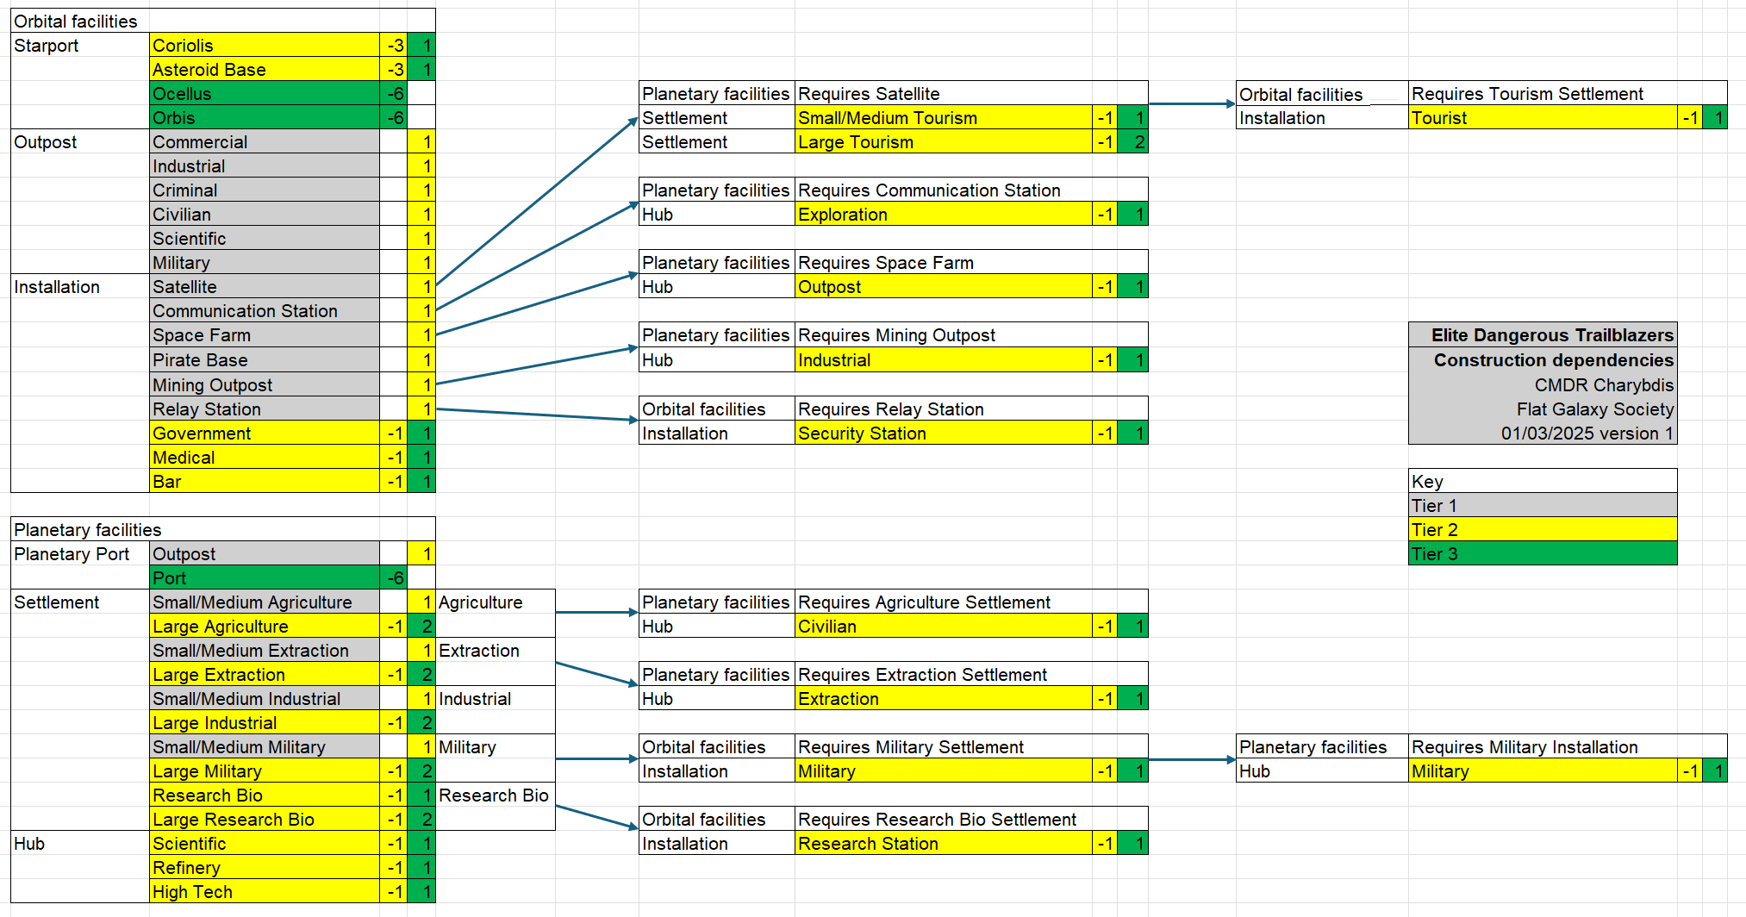This screenshot has height=917, width=1746.
Task: Select the Mining Outpost cell
Action: [265, 384]
